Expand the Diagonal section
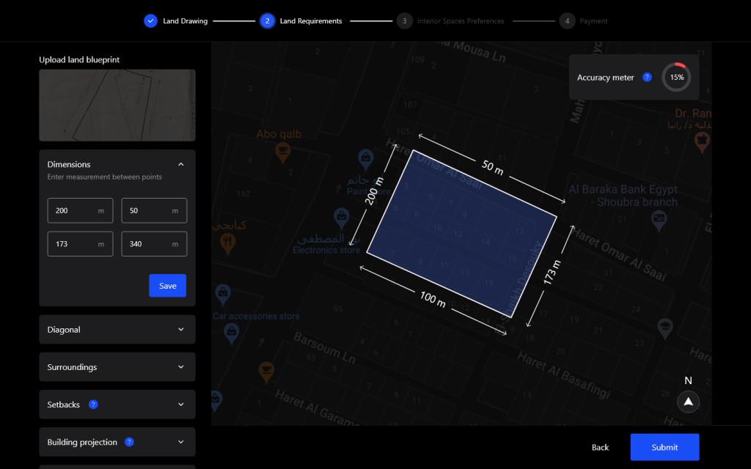Viewport: 751px width, 469px height. pyautogui.click(x=181, y=330)
